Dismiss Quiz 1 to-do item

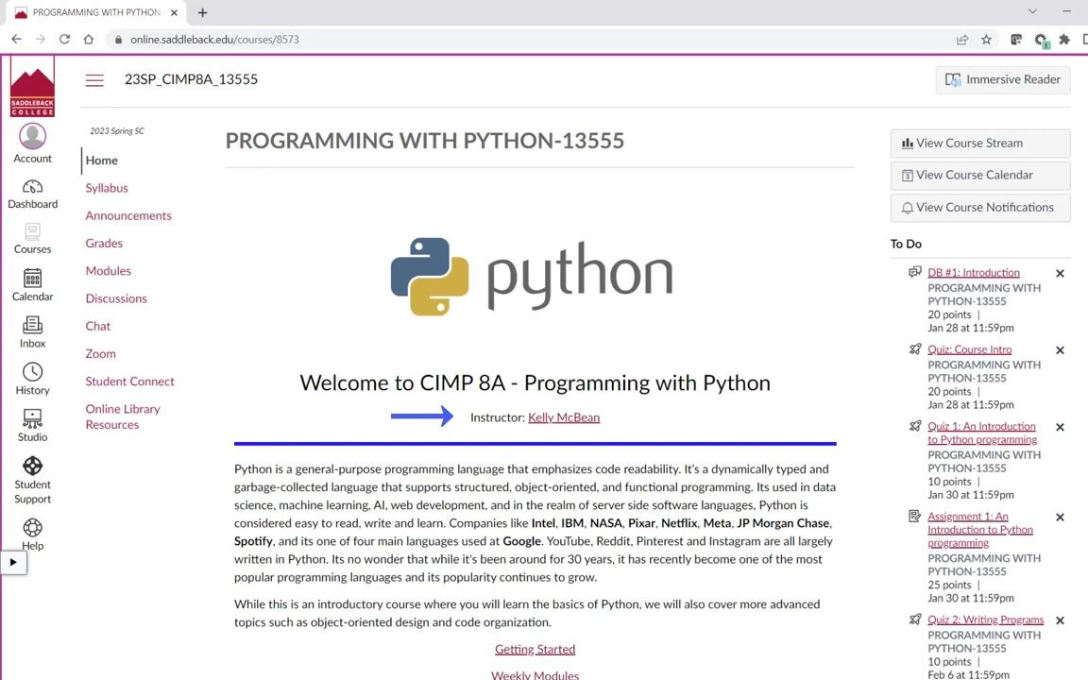[x=1060, y=428]
